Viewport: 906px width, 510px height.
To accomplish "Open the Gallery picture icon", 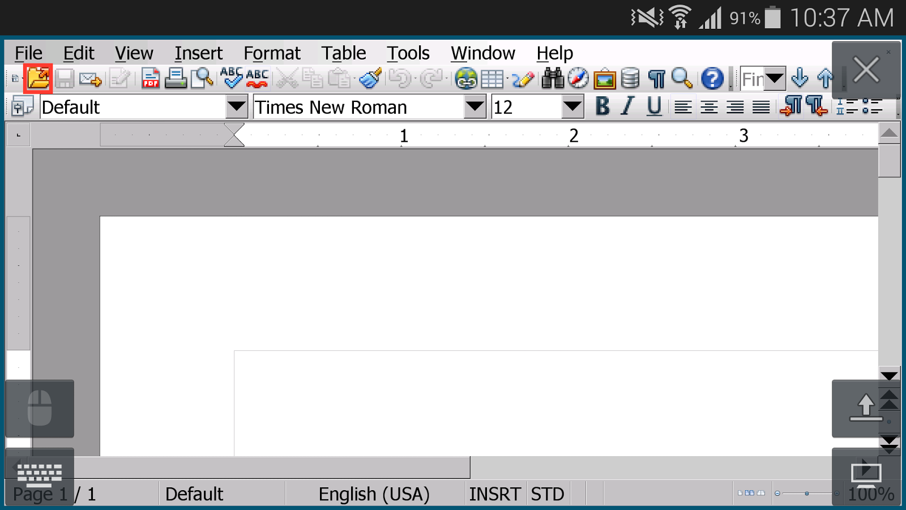I will [x=604, y=79].
